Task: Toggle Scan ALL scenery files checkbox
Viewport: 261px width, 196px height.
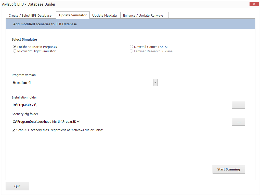Action: tap(14, 130)
